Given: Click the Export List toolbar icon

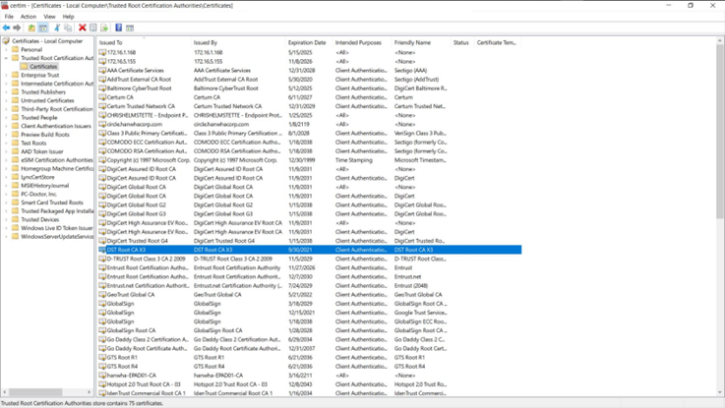Looking at the screenshot, I should click(104, 28).
